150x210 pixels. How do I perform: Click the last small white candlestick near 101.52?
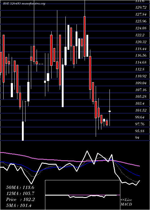point(110,111)
